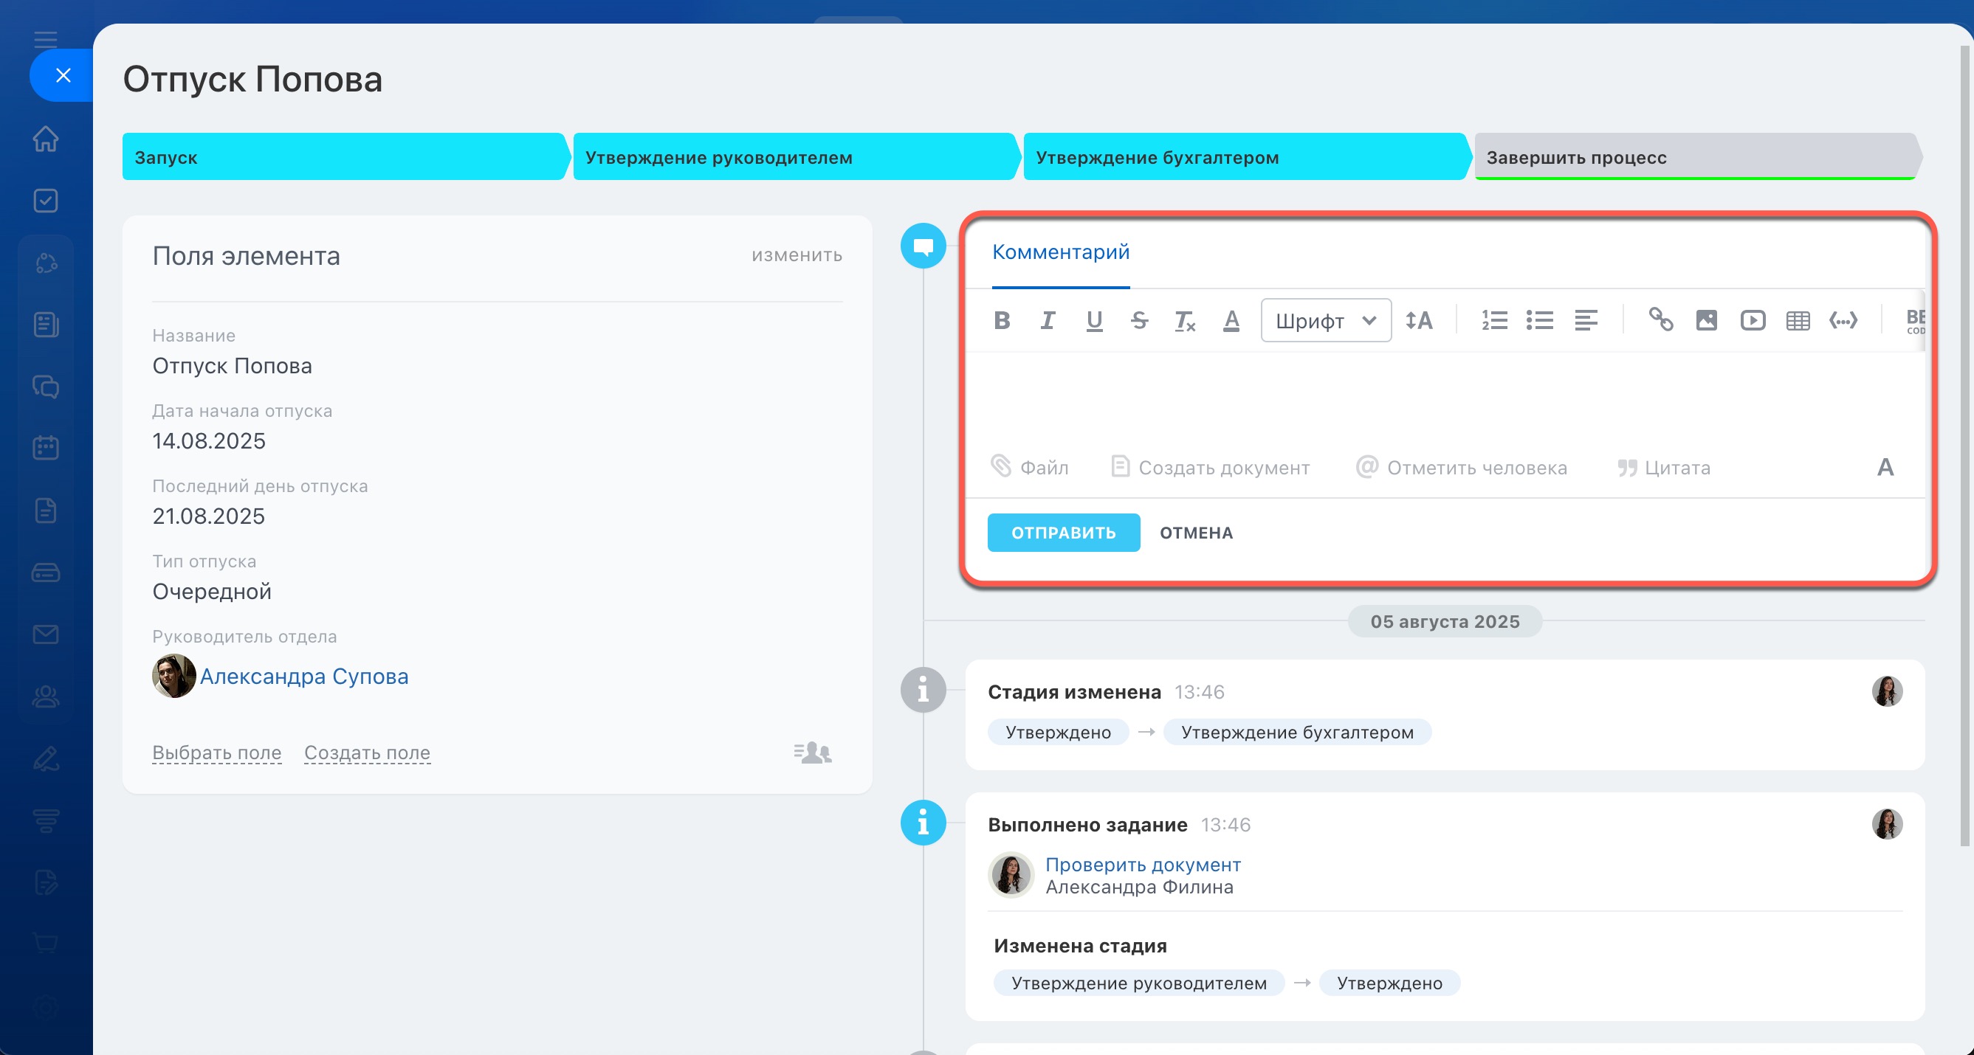Insert a video into comment

click(1753, 320)
